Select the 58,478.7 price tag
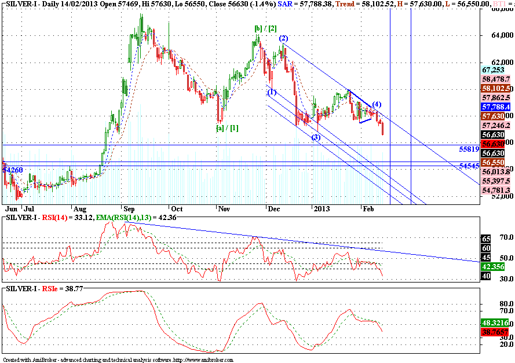The width and height of the screenshot is (515, 363). click(x=496, y=79)
